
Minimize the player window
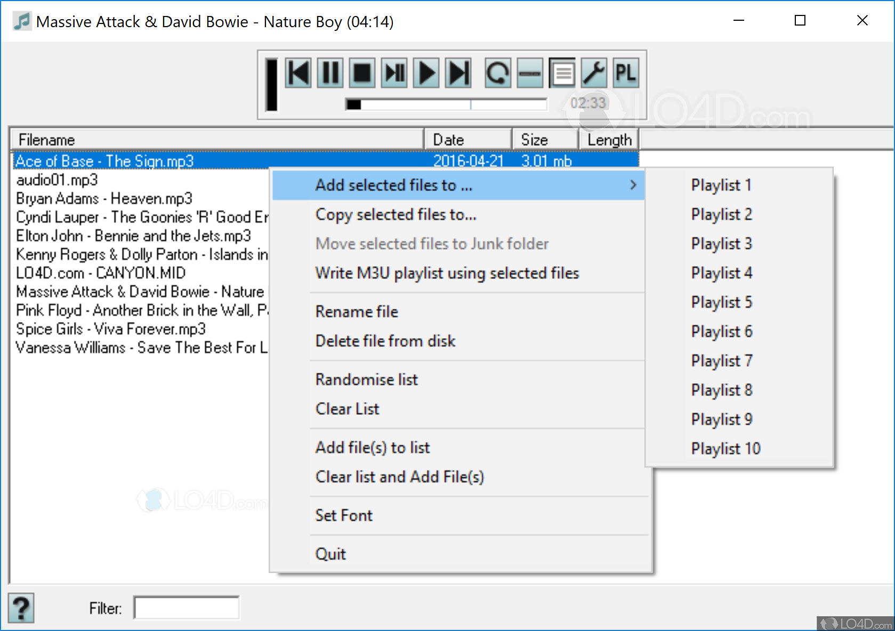click(x=739, y=21)
